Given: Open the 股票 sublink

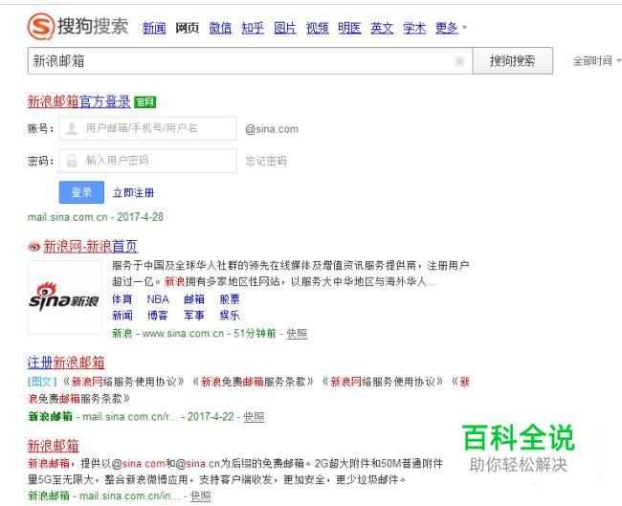Looking at the screenshot, I should click(x=230, y=299).
